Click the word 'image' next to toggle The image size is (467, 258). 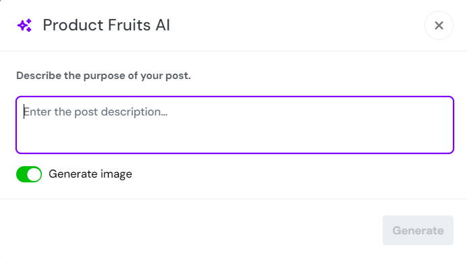point(116,174)
